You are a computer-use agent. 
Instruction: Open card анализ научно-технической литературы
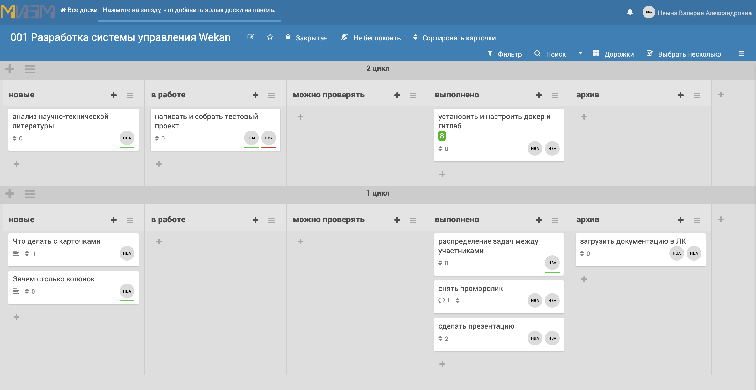73,129
